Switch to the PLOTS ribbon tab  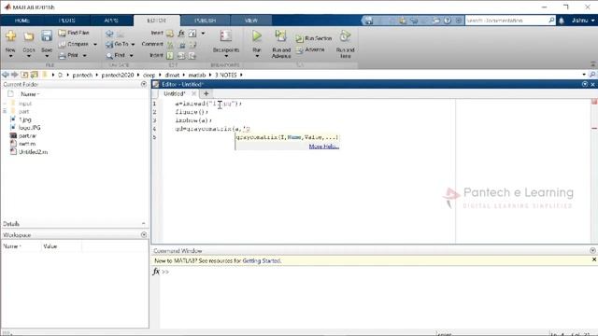[x=67, y=21]
